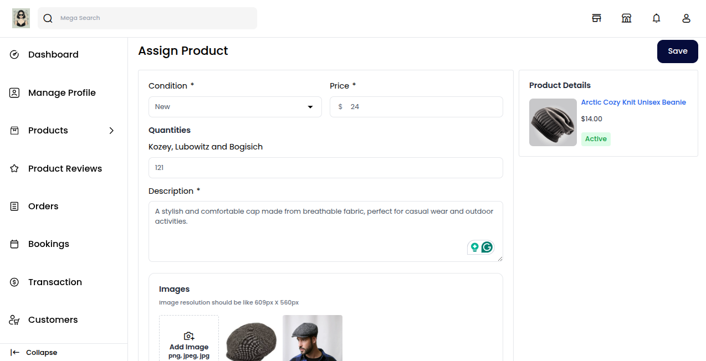This screenshot has width=706, height=361.
Task: Click the magnifier icon in Mega Search
Action: point(48,18)
